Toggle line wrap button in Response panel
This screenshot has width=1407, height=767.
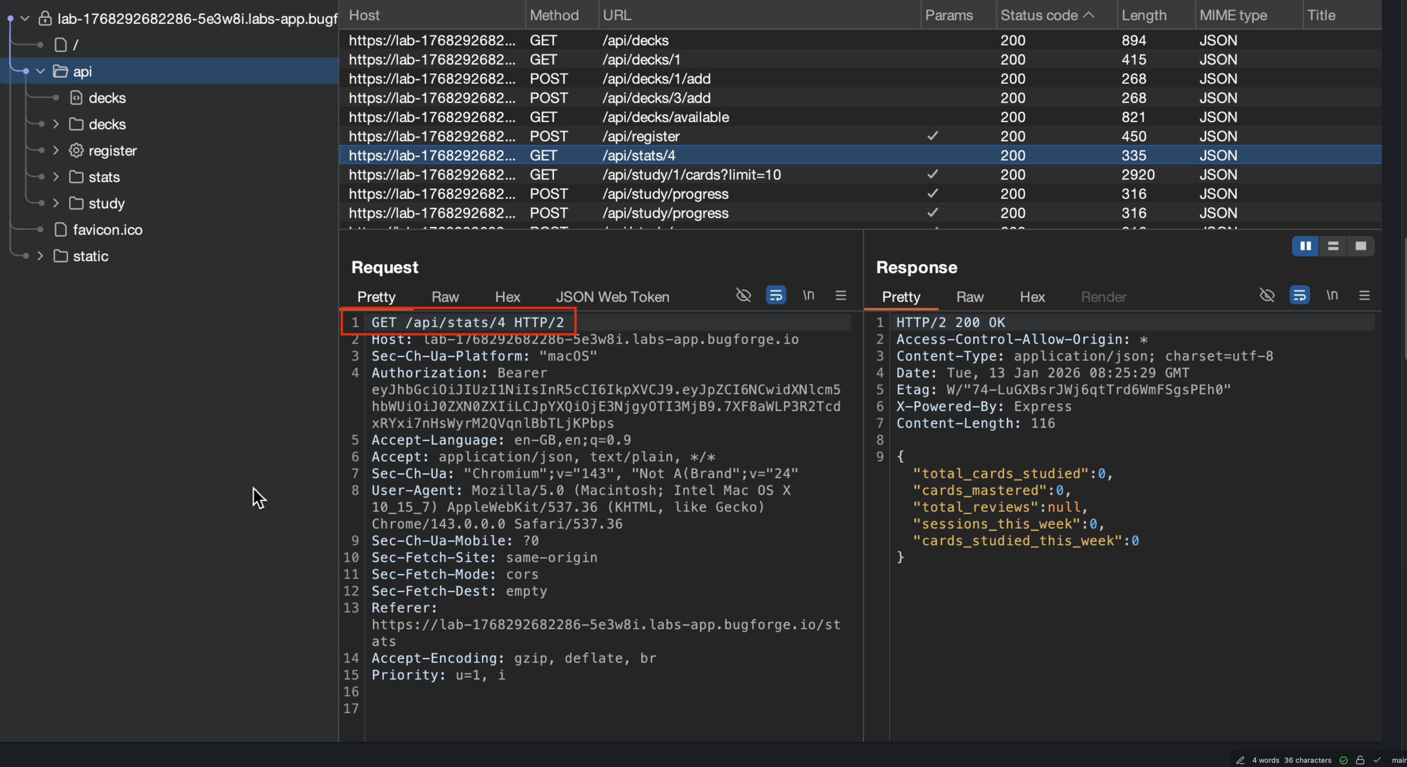(1300, 295)
